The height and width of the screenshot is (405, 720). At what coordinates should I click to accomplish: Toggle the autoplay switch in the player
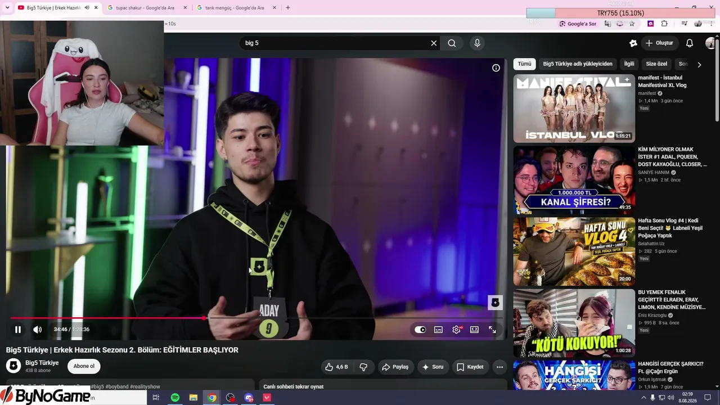click(420, 330)
